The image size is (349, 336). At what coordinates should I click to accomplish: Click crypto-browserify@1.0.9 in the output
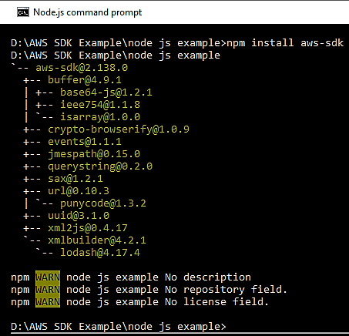119,129
